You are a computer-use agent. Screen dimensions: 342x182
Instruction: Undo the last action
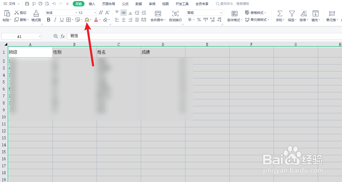pyautogui.click(x=54, y=4)
